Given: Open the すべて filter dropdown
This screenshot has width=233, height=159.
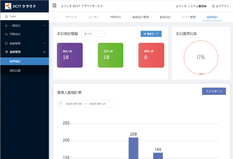Looking at the screenshot, I should pyautogui.click(x=93, y=34).
